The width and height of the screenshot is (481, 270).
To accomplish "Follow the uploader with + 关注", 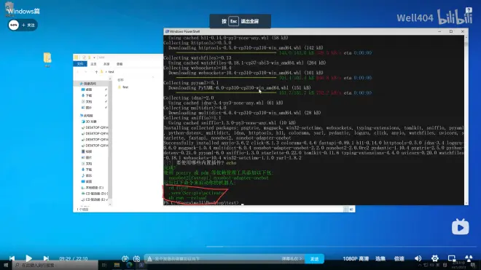I will point(28,25).
